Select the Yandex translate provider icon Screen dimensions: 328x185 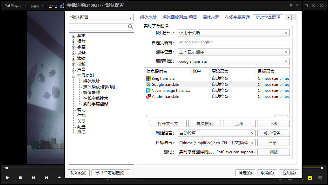(x=148, y=97)
